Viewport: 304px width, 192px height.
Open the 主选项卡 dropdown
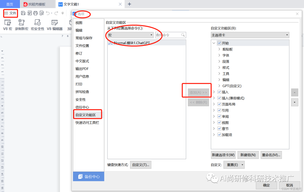[287, 35]
